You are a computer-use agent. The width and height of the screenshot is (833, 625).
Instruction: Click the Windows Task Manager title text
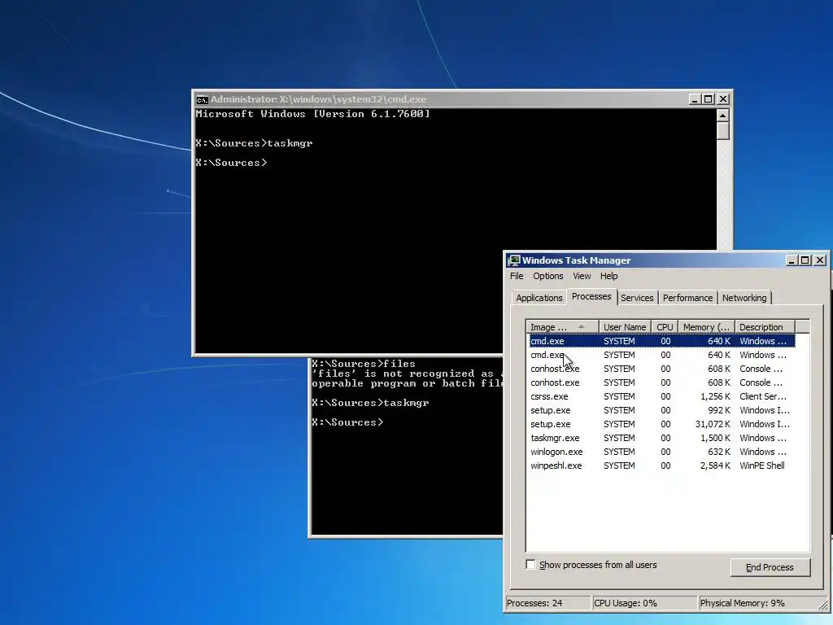(x=577, y=260)
